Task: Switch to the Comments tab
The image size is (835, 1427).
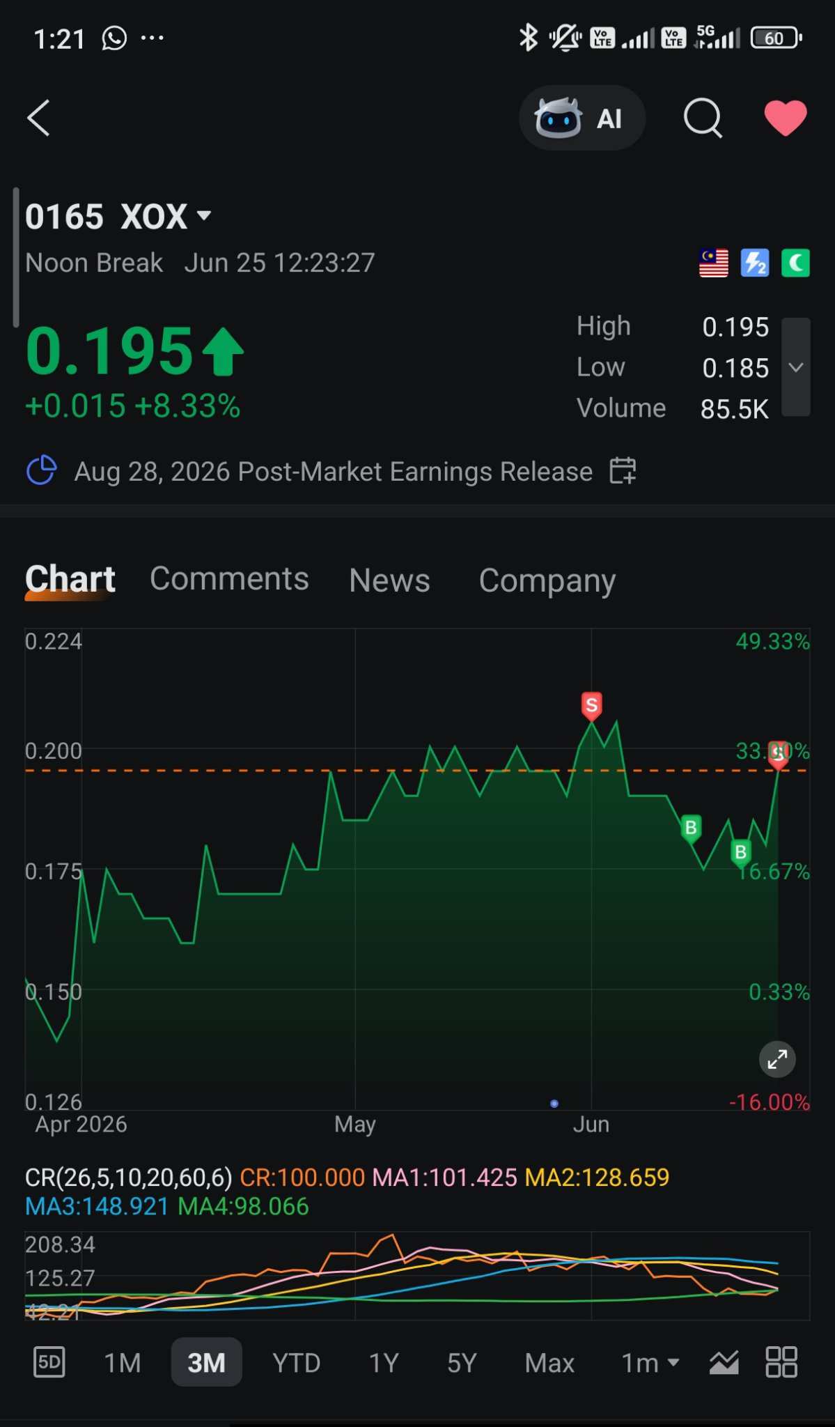Action: pyautogui.click(x=229, y=579)
